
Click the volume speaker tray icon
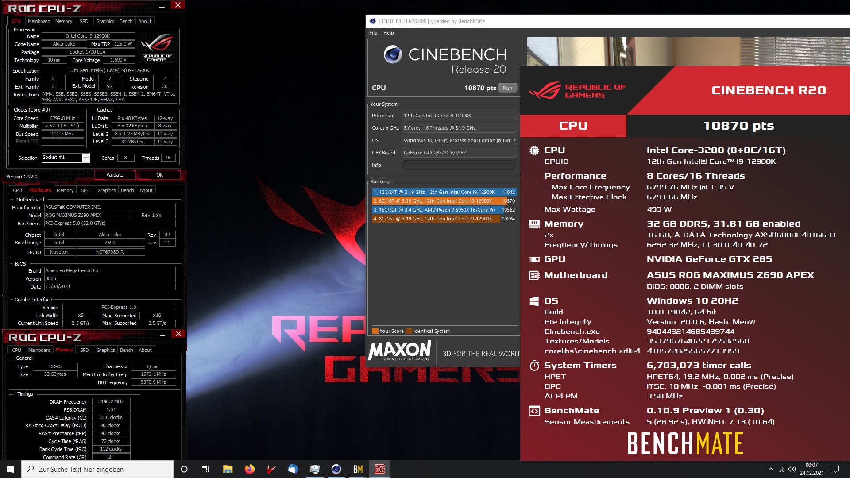[x=792, y=469]
